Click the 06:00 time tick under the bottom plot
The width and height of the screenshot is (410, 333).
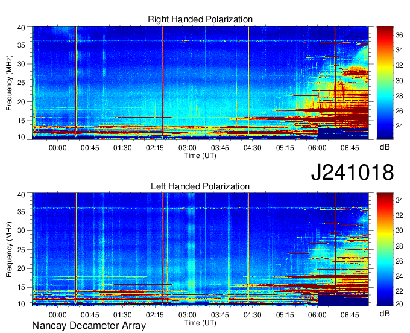tap(317, 315)
